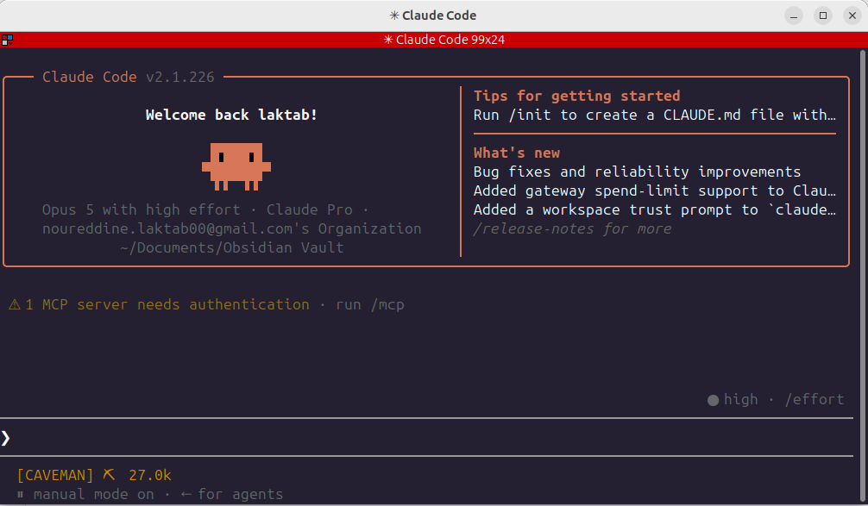
Task: Click the terminal scrollbar on right edge
Action: [863, 277]
